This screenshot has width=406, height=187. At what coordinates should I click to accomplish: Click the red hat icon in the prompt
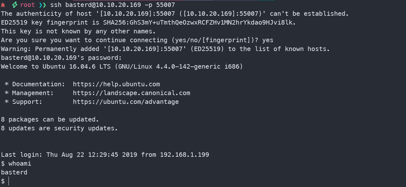tap(3, 5)
